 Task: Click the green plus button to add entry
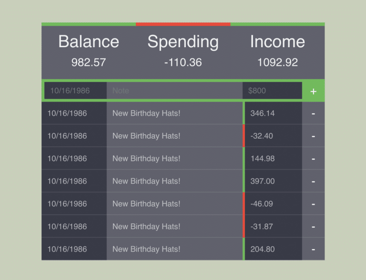313,91
